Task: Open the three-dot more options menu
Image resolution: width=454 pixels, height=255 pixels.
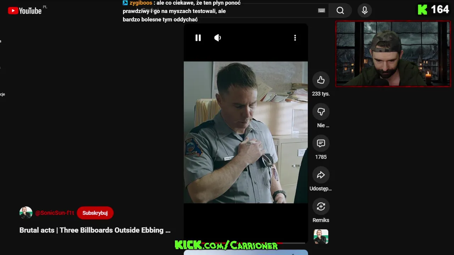Action: pyautogui.click(x=295, y=38)
